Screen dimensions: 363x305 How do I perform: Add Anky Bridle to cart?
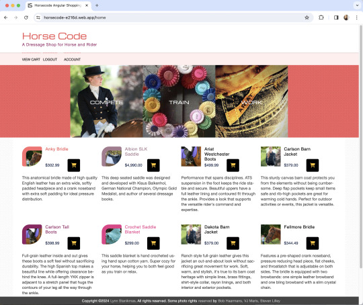[74, 165]
